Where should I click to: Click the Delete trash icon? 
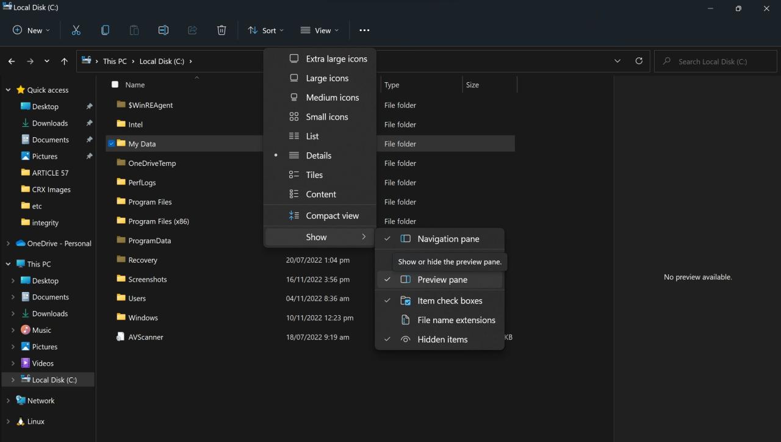click(x=221, y=30)
